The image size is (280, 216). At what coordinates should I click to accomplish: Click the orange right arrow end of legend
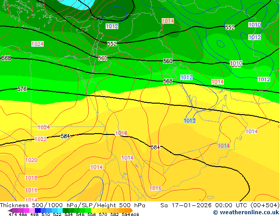click(x=132, y=210)
